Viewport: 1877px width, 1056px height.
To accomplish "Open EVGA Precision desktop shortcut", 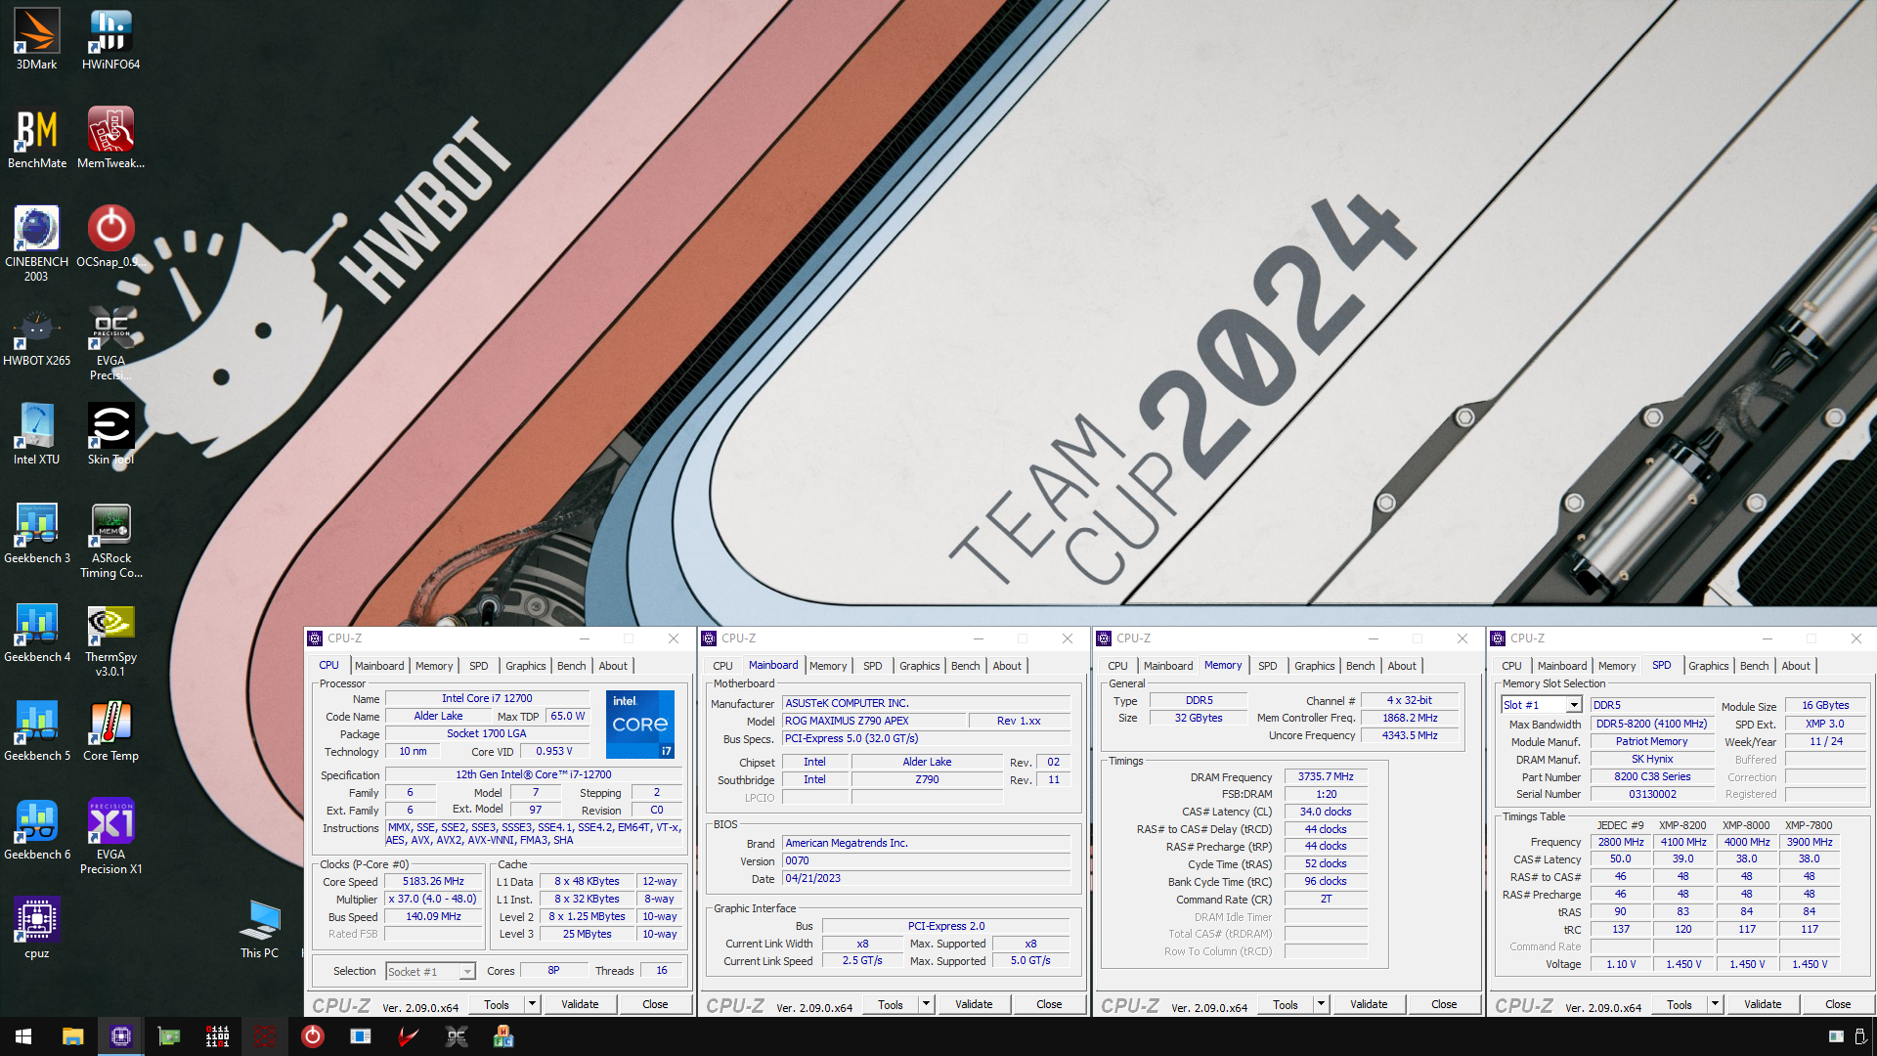I will [x=110, y=342].
